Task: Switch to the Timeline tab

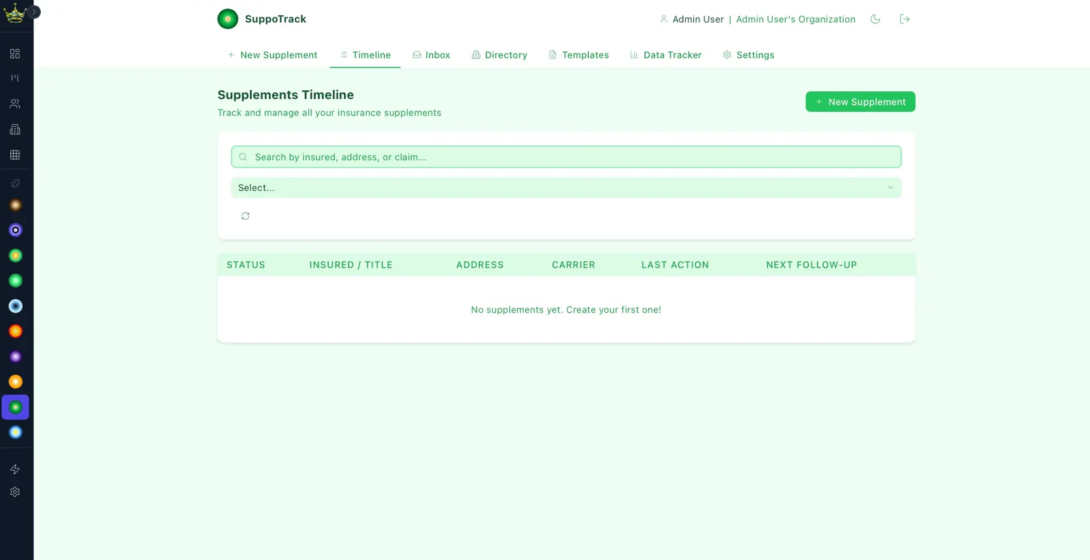Action: [365, 55]
